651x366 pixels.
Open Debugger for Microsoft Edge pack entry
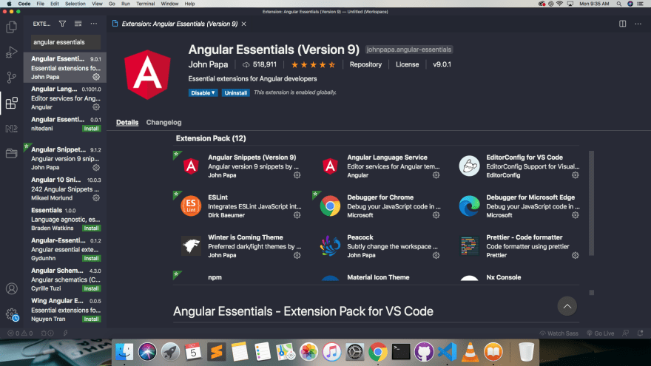pyautogui.click(x=519, y=206)
